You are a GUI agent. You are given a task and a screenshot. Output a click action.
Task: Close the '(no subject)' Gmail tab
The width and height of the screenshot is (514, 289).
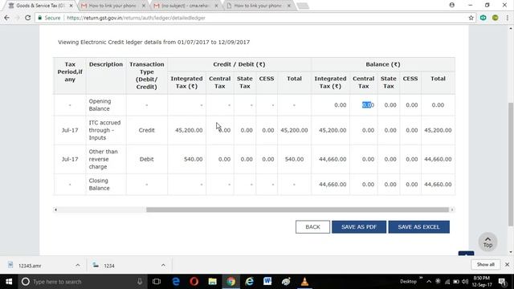coord(216,6)
